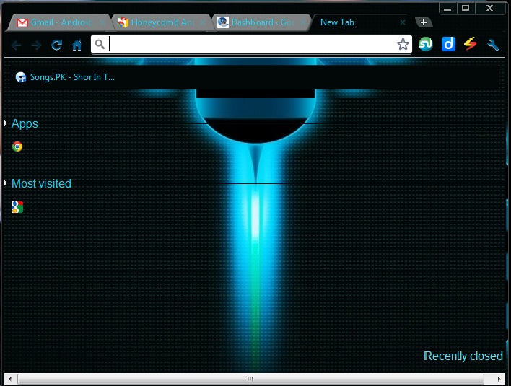Collapse the Most visited section arrow
Viewport: 511px width, 386px height.
pyautogui.click(x=6, y=183)
